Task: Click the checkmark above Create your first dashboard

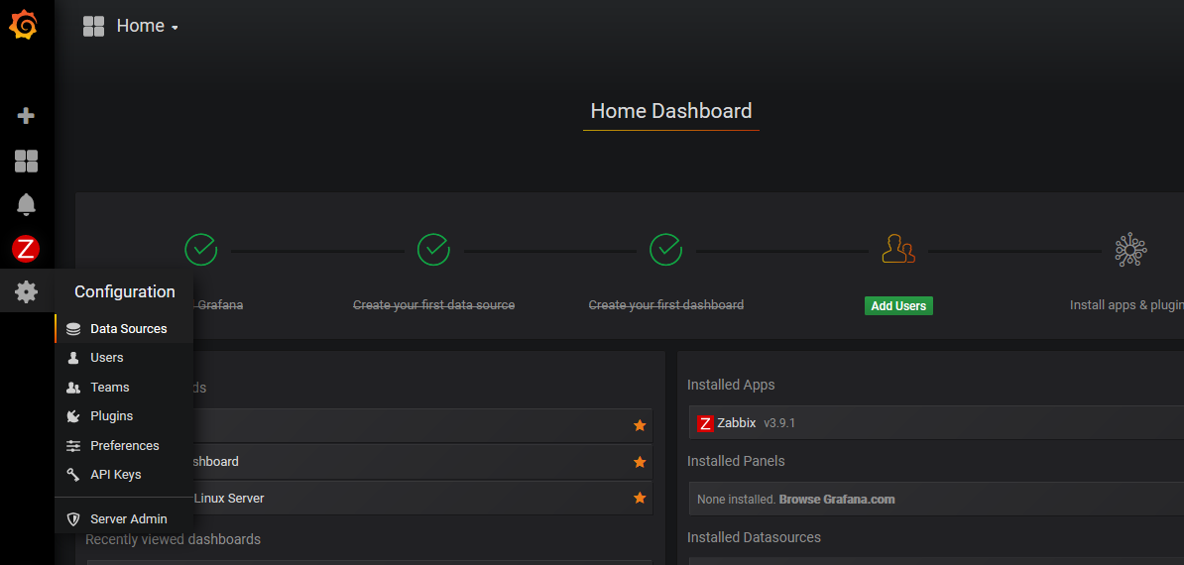Action: (666, 250)
